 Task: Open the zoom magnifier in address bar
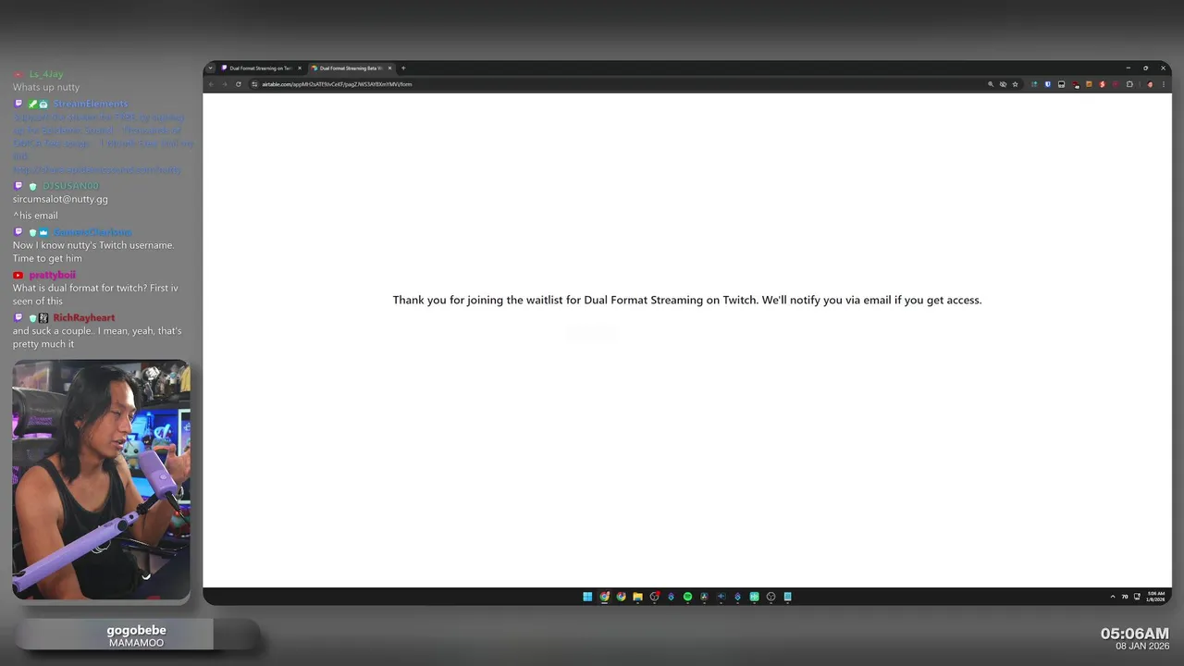[x=991, y=84]
